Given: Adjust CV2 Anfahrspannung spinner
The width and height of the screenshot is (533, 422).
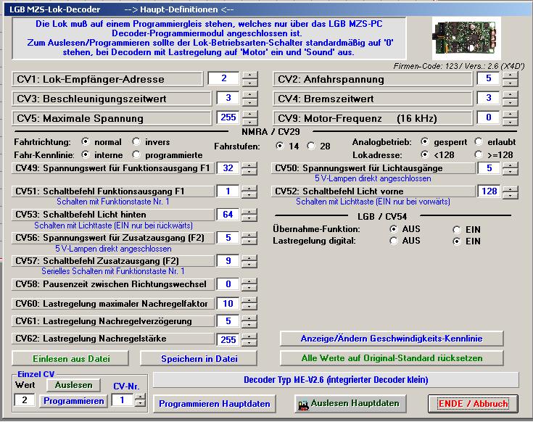Looking at the screenshot, I should coord(511,79).
